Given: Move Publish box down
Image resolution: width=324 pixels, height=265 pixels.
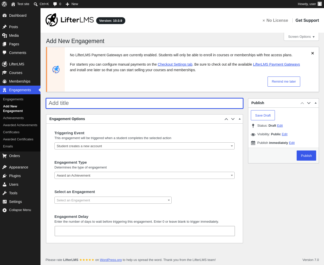Looking at the screenshot, I should pos(309,103).
